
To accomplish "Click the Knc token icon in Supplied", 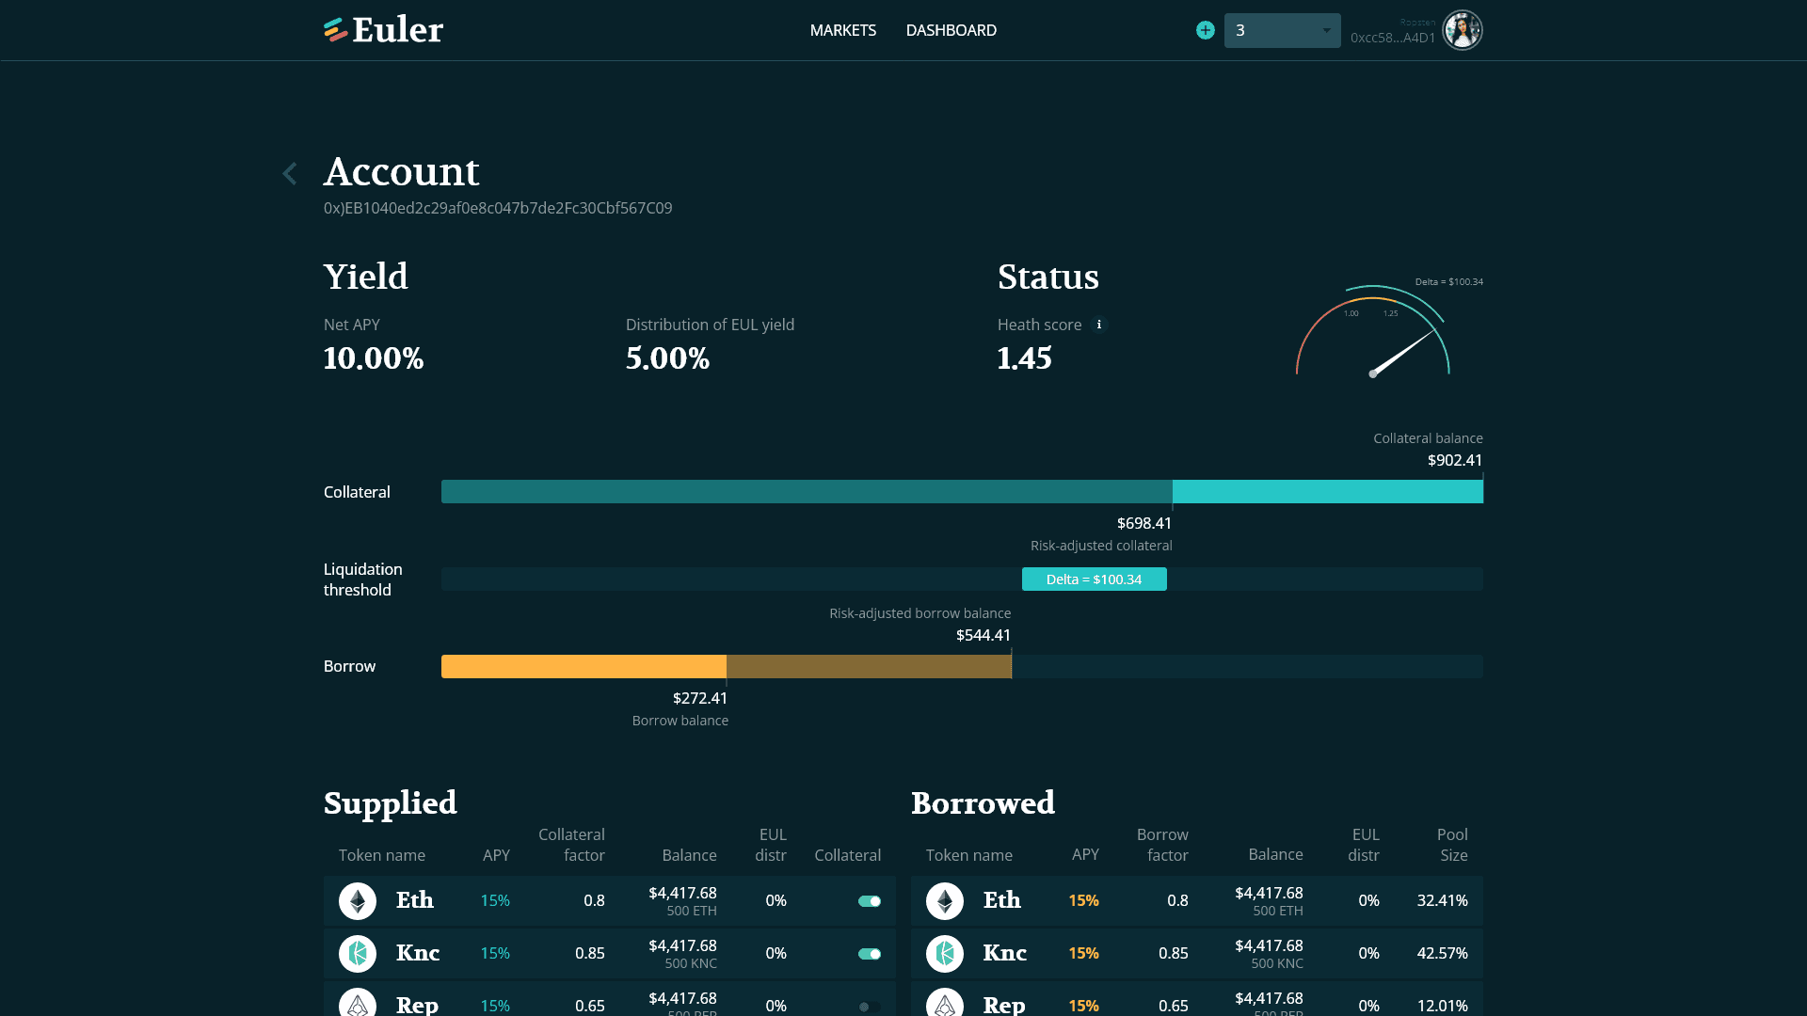I will (x=358, y=954).
